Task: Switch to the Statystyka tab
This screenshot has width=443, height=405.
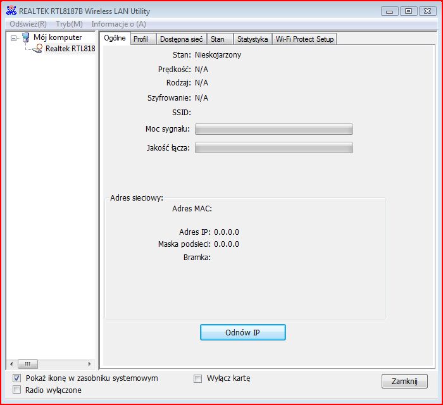Action: 253,39
